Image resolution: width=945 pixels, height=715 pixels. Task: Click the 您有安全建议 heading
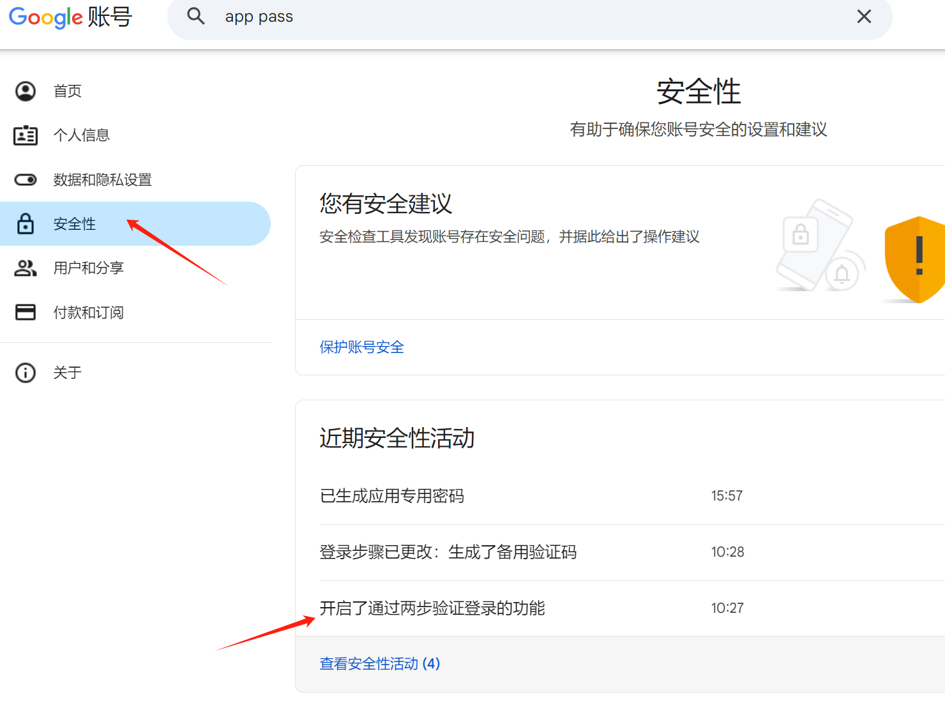(x=386, y=204)
